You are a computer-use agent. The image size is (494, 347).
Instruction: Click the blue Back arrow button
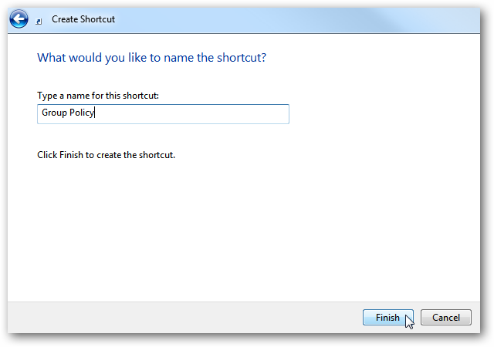(x=19, y=19)
